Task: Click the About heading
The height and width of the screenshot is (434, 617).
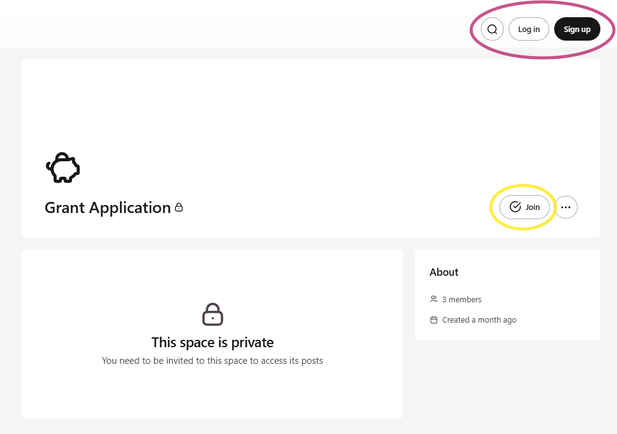Action: point(444,272)
